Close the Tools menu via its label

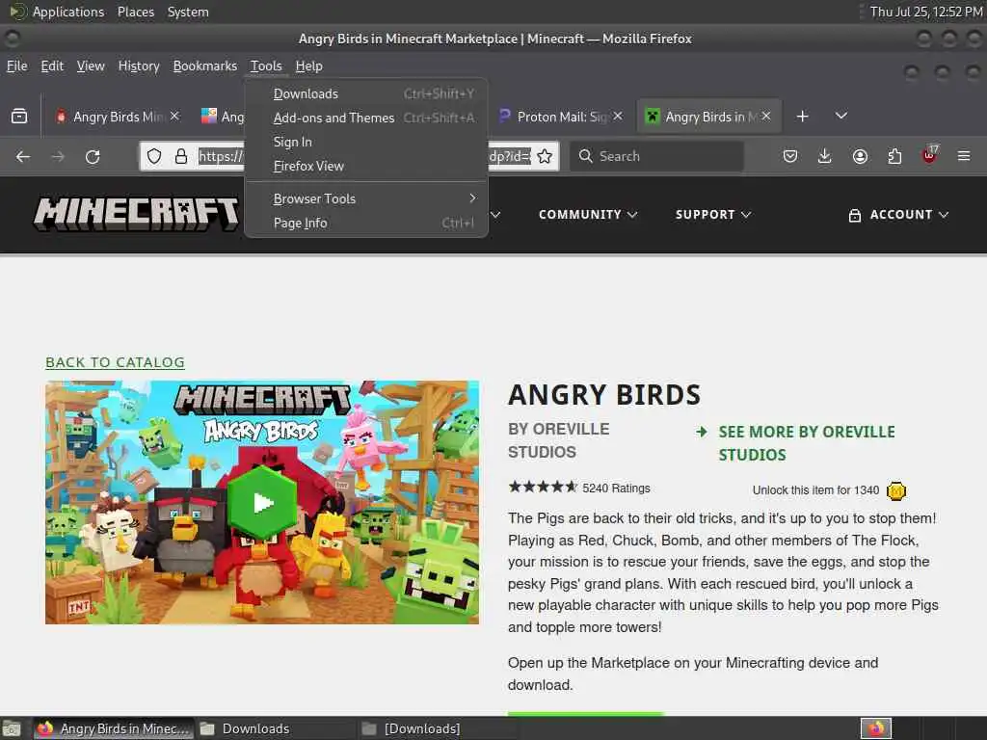(x=266, y=66)
